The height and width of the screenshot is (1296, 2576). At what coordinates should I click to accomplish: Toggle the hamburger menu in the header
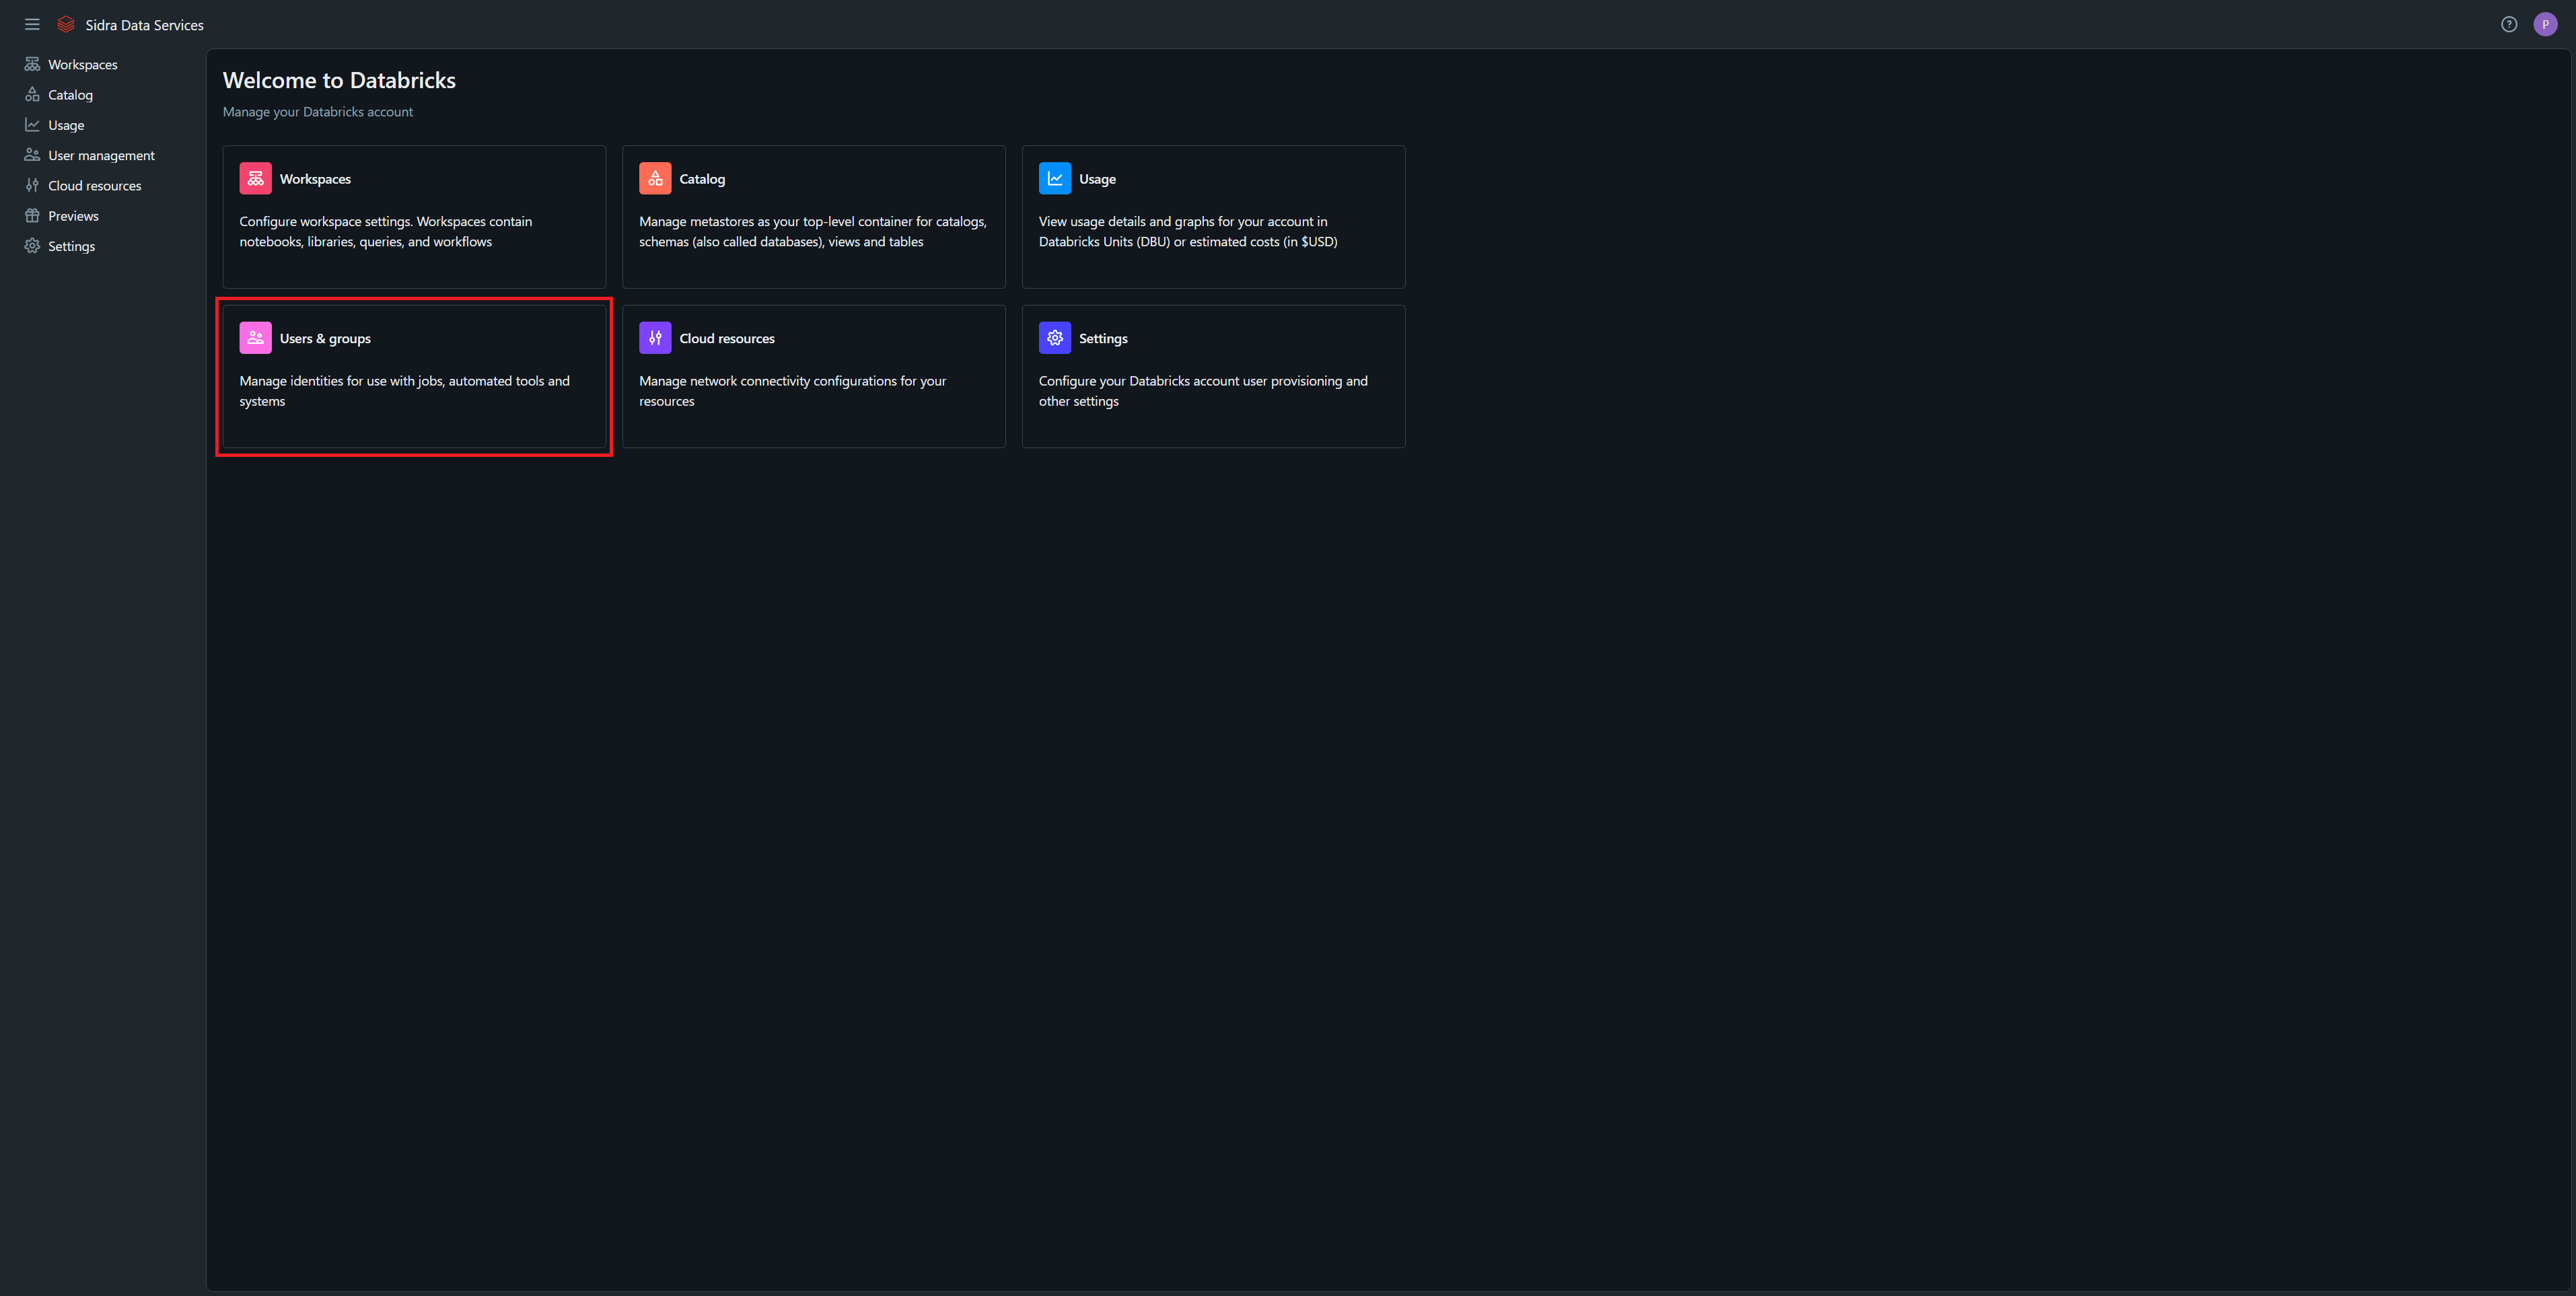(x=32, y=25)
